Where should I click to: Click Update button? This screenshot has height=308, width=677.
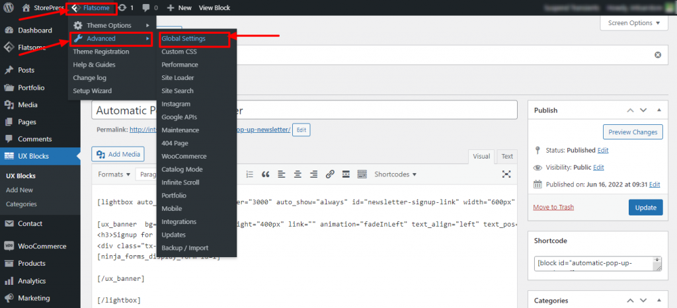[x=645, y=207]
